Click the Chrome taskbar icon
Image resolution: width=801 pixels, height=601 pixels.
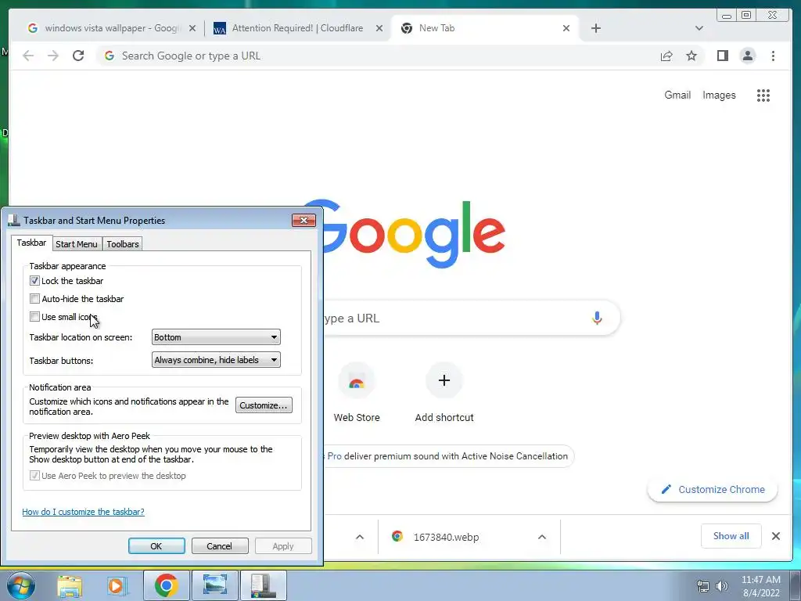(166, 585)
